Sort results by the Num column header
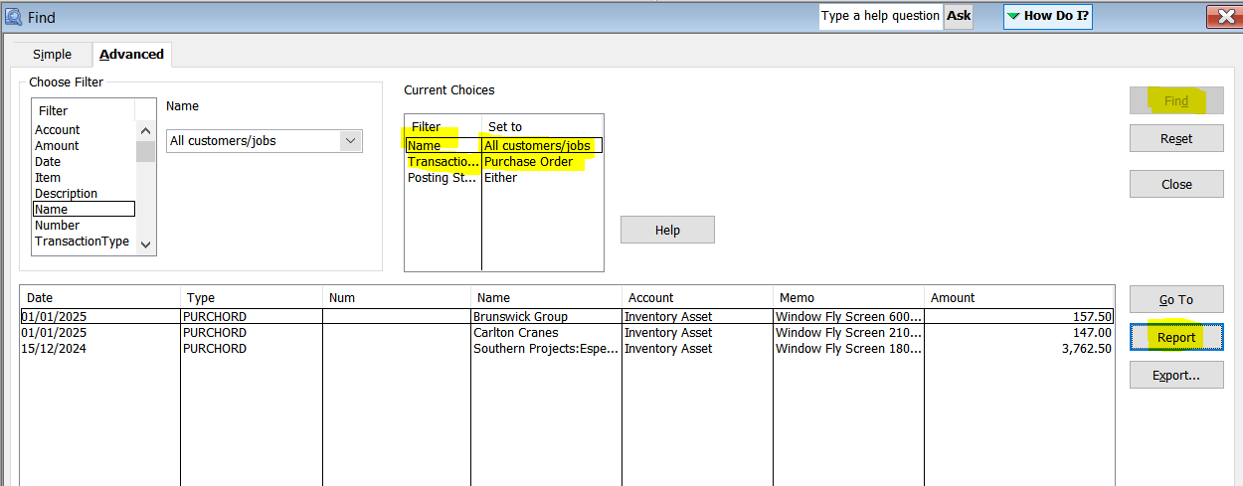The width and height of the screenshot is (1243, 486). 397,297
